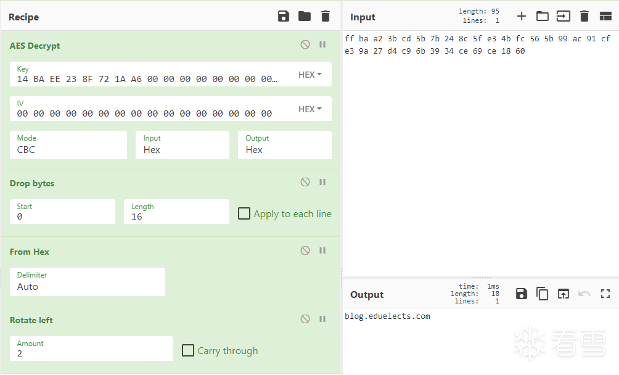Load a saved recipe via folder icon
Screen dimensions: 619x375
tap(305, 17)
